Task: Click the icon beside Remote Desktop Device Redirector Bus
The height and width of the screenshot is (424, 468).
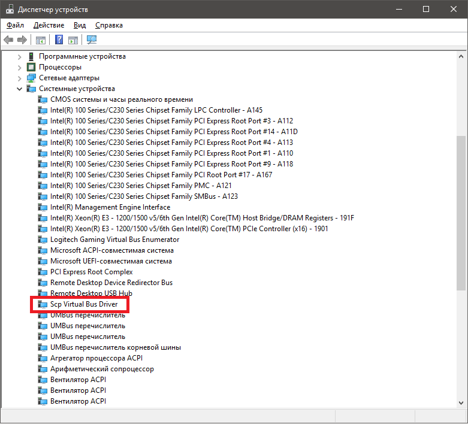Action: [x=43, y=283]
